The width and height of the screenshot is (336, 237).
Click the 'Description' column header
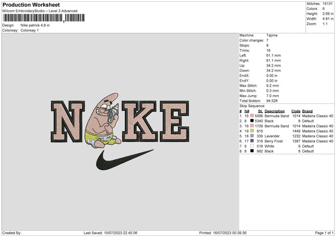click(x=274, y=111)
